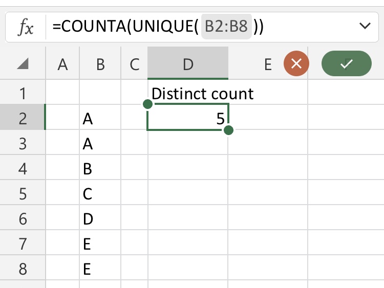This screenshot has height=288, width=384.
Task: Confirm formula with green checkmark button
Action: pyautogui.click(x=346, y=64)
